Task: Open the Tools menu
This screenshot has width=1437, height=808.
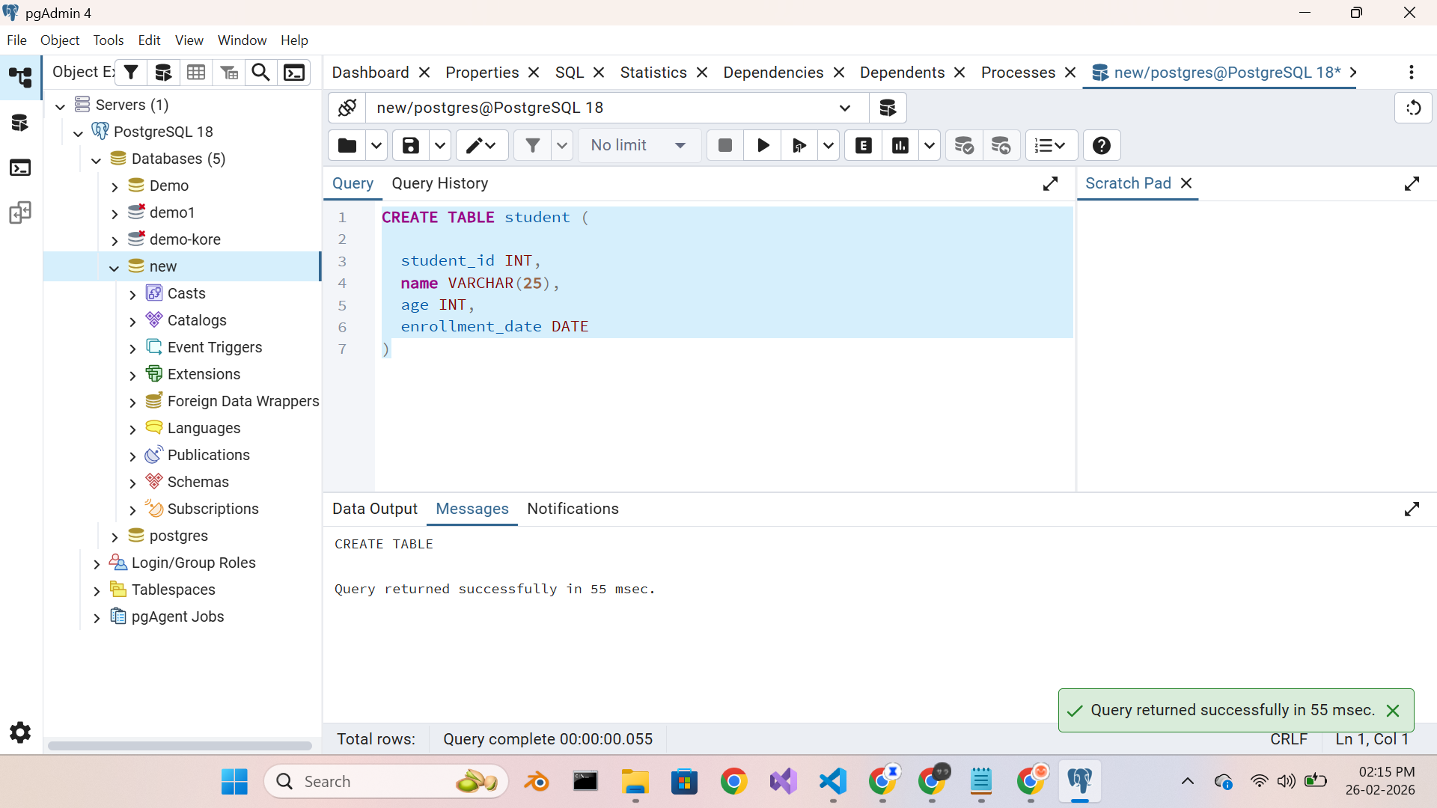Action: click(x=109, y=40)
